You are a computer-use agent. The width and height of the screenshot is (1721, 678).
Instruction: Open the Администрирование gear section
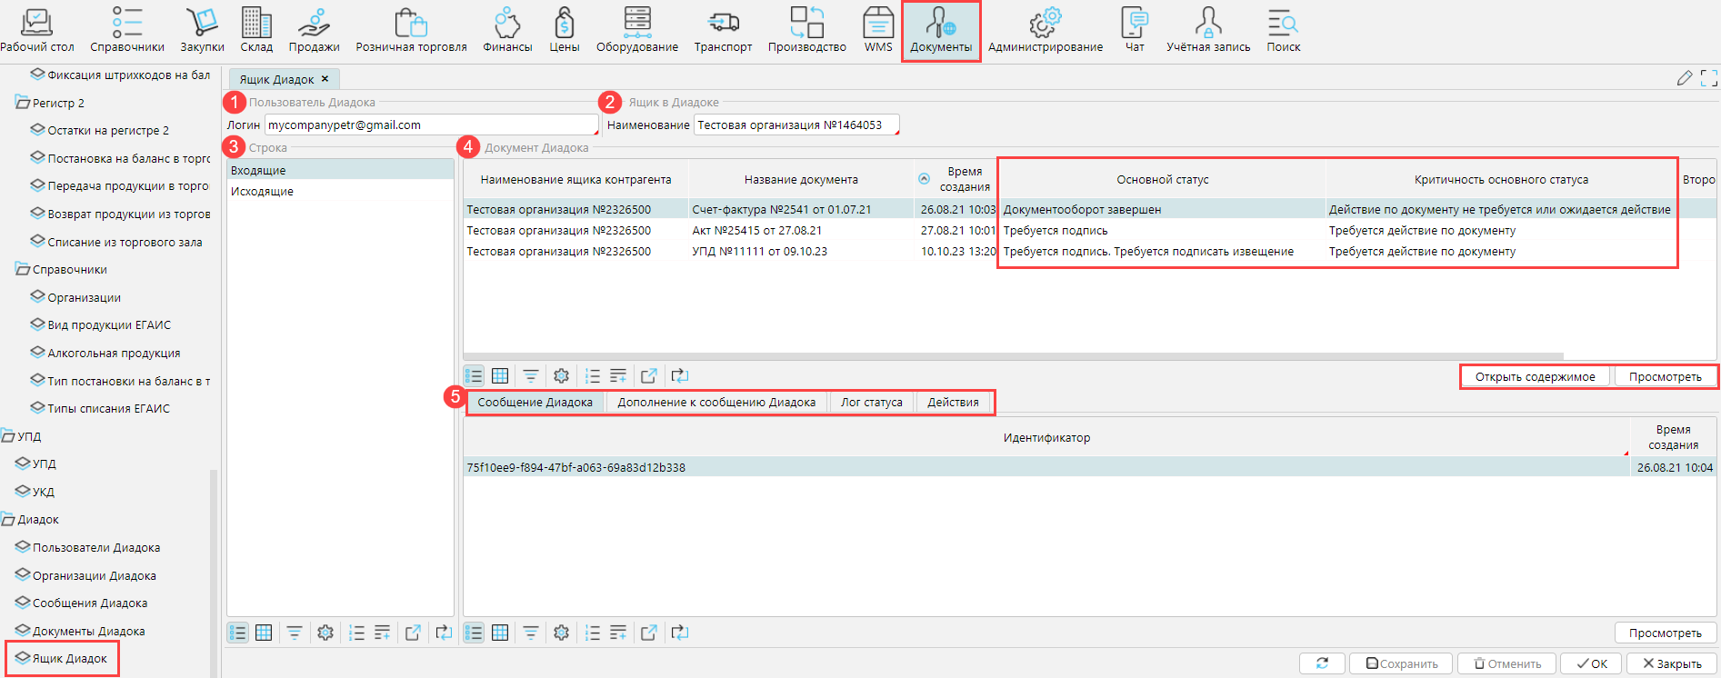[x=1045, y=29]
